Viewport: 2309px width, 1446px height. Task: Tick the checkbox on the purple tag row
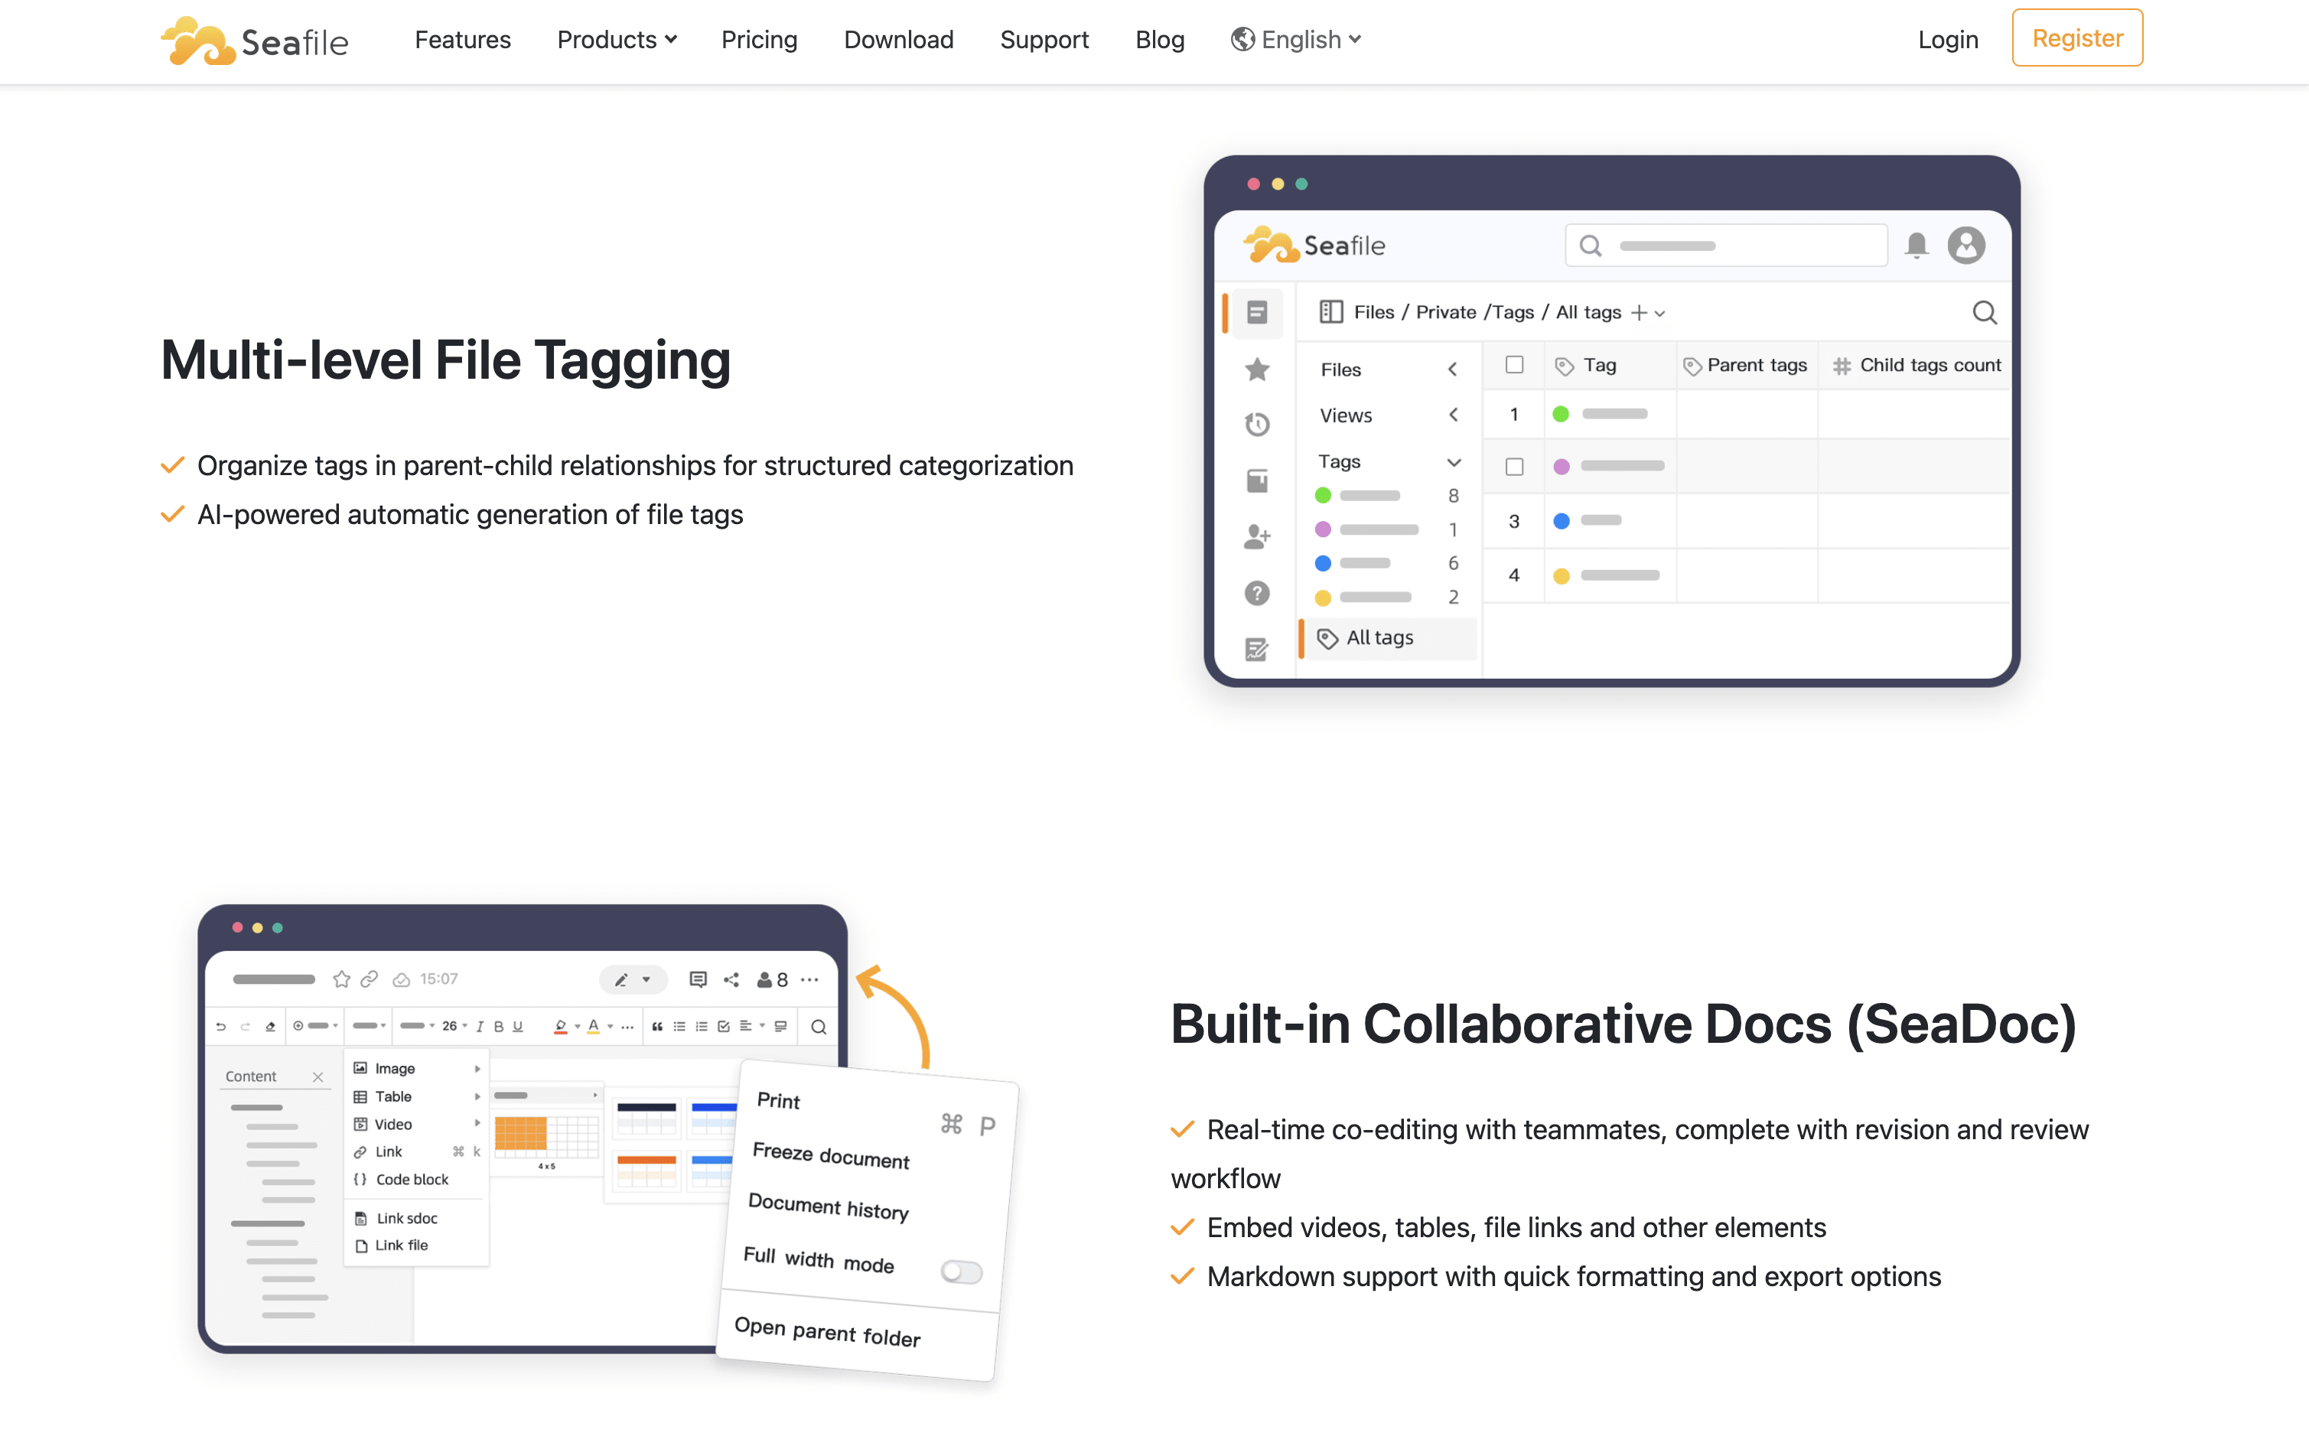pos(1515,467)
